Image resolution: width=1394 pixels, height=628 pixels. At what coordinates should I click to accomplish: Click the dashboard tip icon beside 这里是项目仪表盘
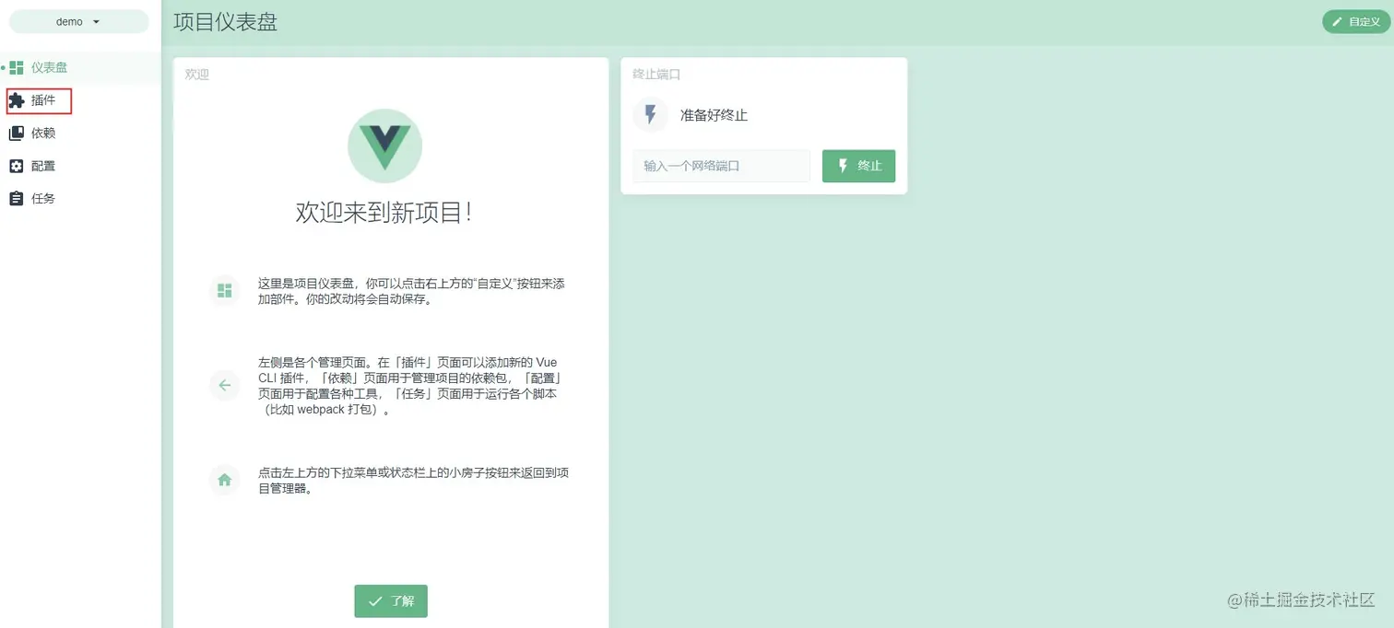tap(224, 291)
